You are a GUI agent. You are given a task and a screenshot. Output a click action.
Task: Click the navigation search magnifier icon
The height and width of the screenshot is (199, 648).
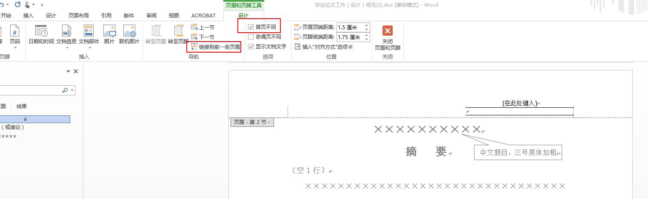[x=65, y=90]
